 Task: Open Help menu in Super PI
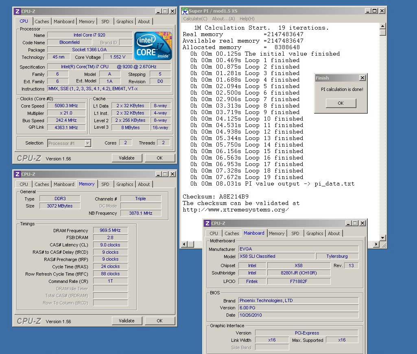click(247, 19)
